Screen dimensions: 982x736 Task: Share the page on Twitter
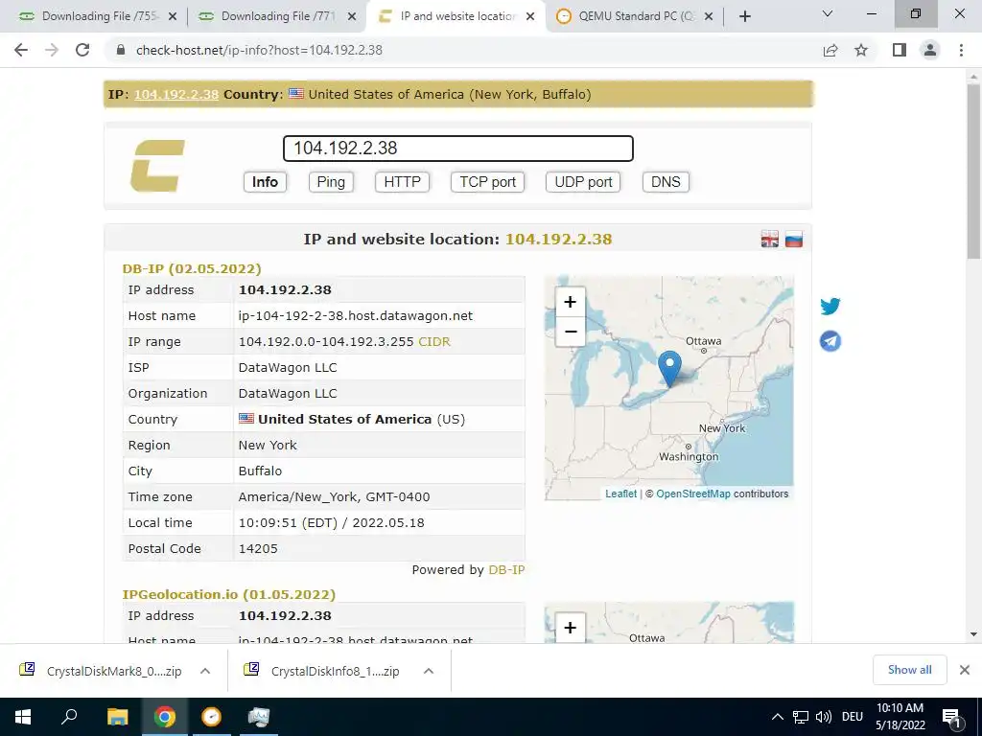(x=830, y=306)
